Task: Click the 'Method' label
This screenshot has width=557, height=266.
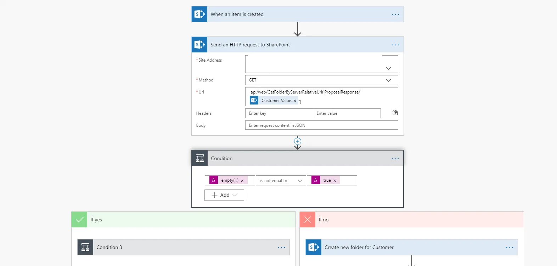Action: click(x=206, y=80)
